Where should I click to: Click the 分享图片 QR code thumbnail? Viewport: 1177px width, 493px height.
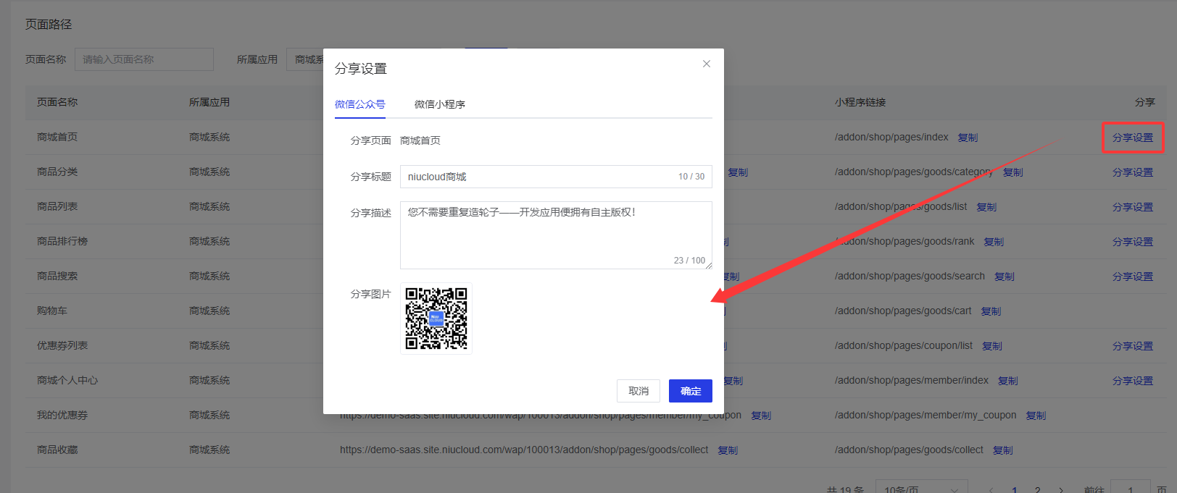(436, 319)
